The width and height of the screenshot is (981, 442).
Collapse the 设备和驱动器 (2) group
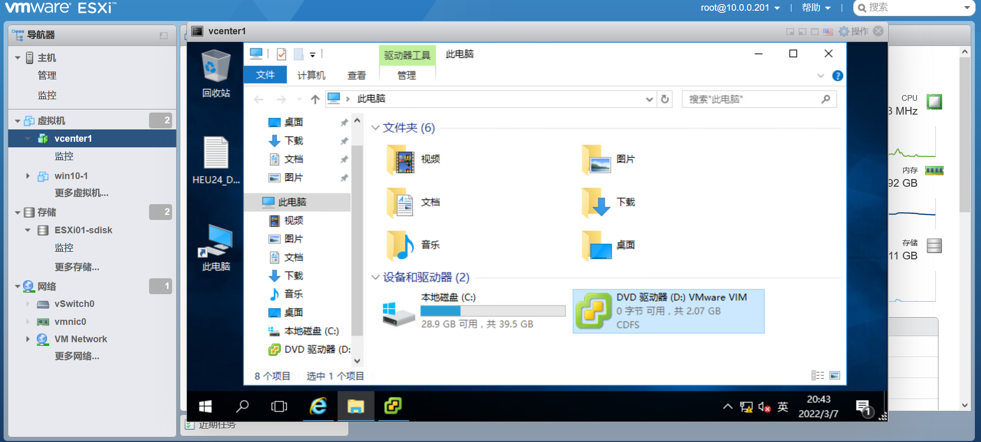[x=375, y=277]
